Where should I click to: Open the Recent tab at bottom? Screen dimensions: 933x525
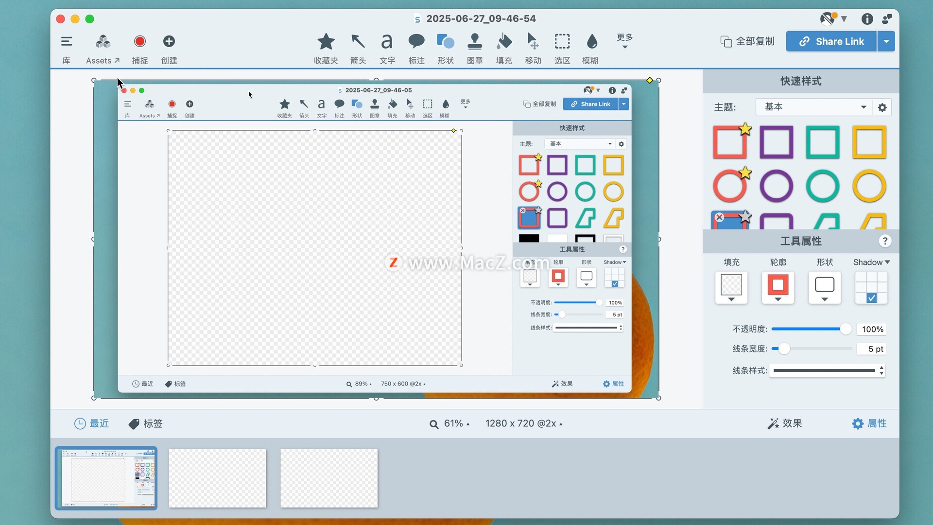(x=91, y=423)
